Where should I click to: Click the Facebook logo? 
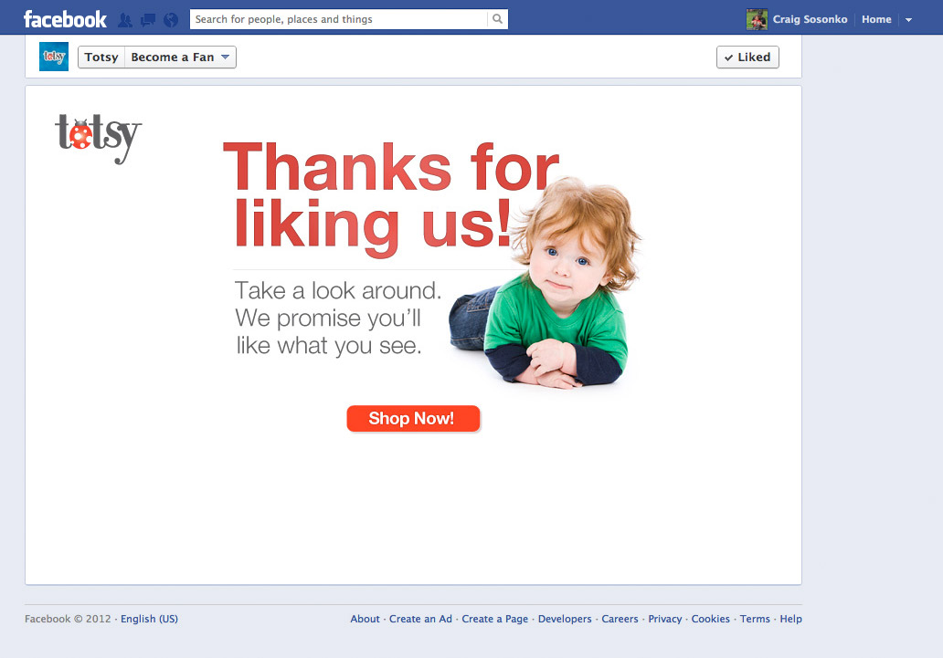65,19
